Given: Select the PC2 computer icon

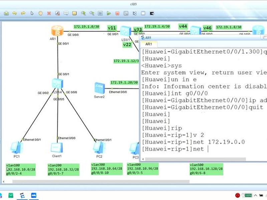Looking at the screenshot, I should coord(99,148).
